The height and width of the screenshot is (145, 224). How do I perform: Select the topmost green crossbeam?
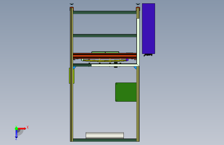click(x=105, y=12)
